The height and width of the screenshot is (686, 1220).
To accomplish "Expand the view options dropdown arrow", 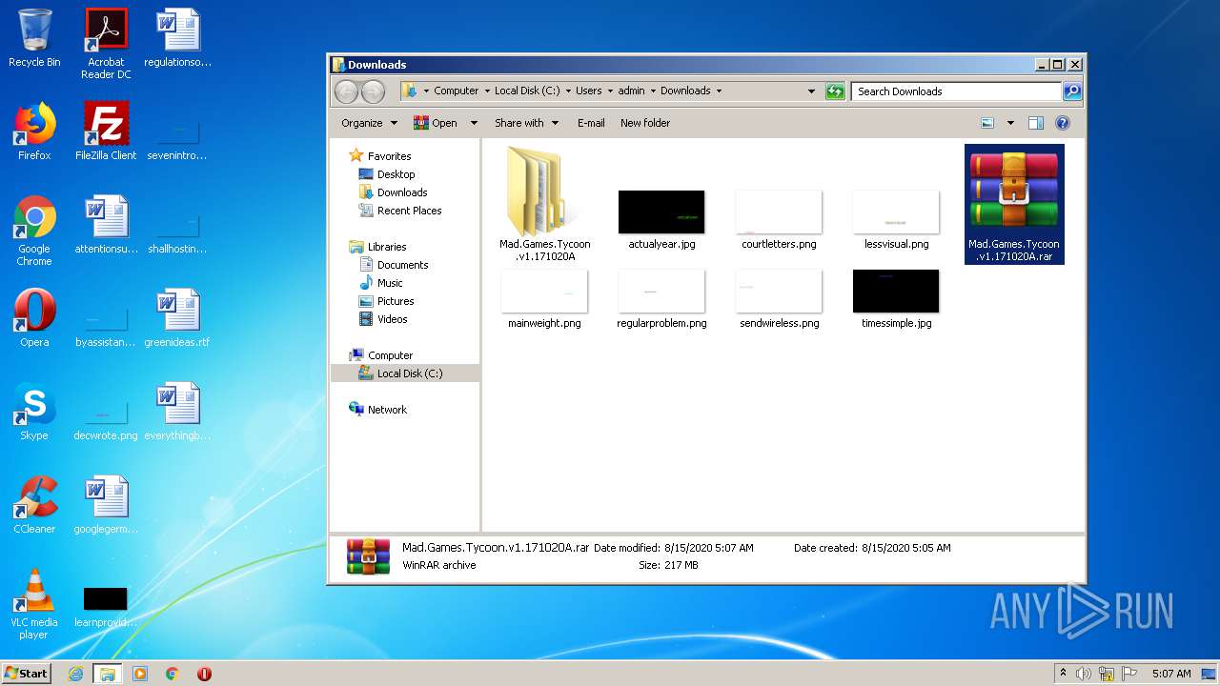I will click(x=1010, y=123).
